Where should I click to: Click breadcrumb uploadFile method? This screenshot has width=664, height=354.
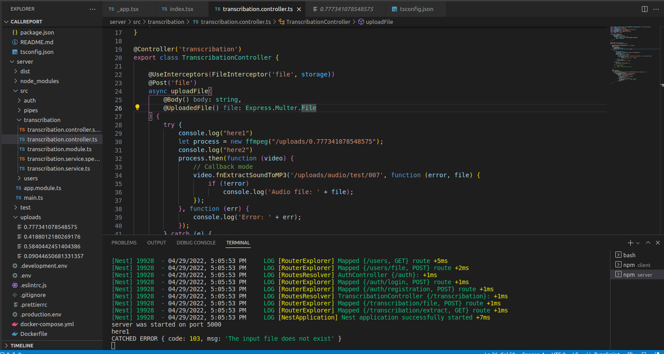pos(375,22)
